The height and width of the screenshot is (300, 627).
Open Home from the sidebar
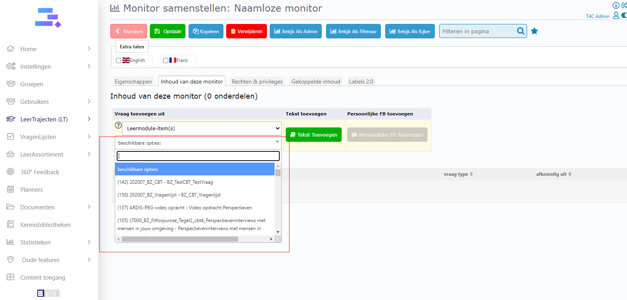[x=28, y=49]
